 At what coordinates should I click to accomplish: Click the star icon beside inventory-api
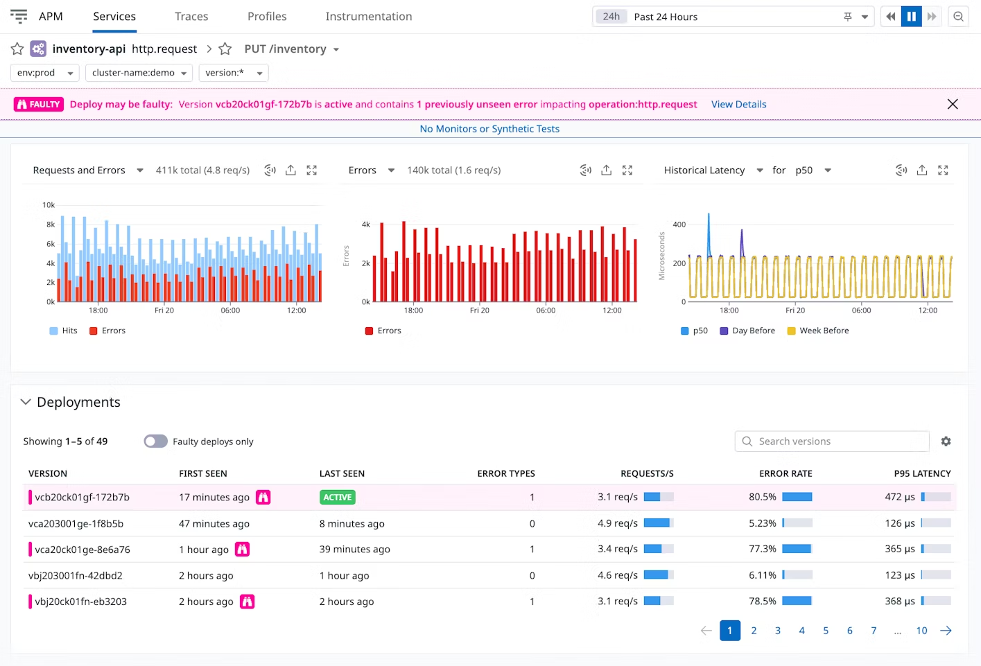tap(17, 49)
